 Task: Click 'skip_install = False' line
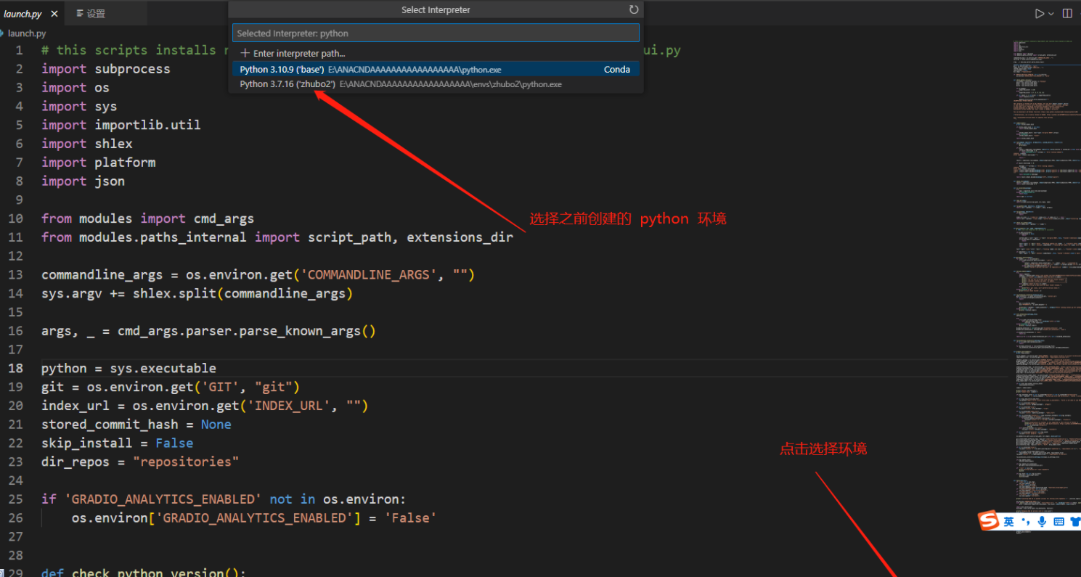coord(118,443)
